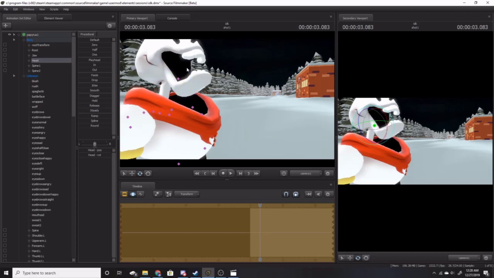Switch to Graph Editor timeline mode

click(141, 194)
